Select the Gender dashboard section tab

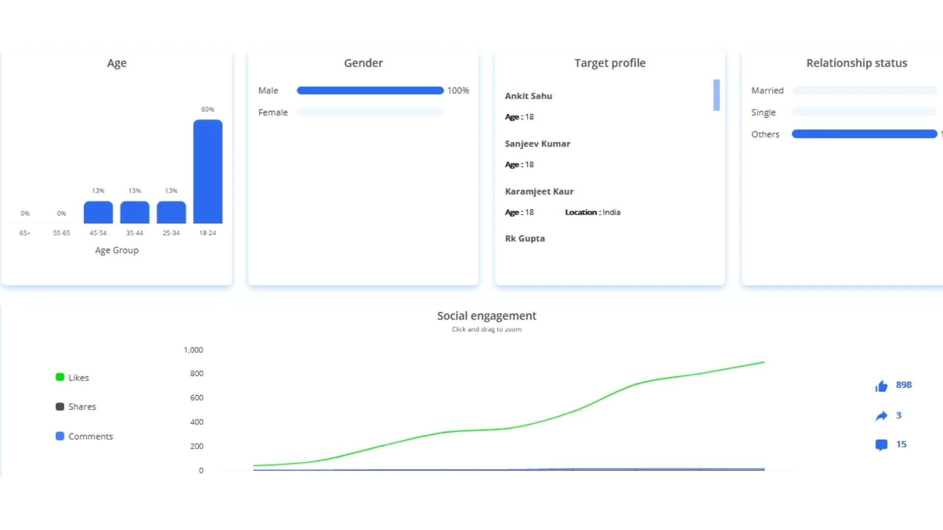[363, 63]
